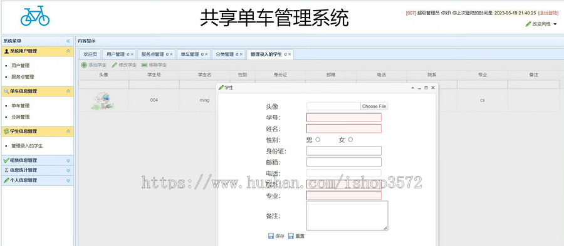Sort by the 学生号 column header
Image resolution: width=564 pixels, height=246 pixels.
click(154, 74)
